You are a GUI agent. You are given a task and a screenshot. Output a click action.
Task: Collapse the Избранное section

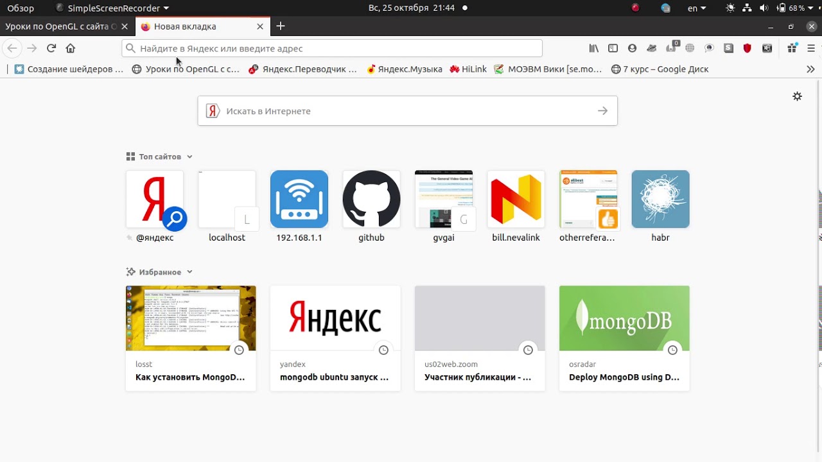click(x=160, y=272)
